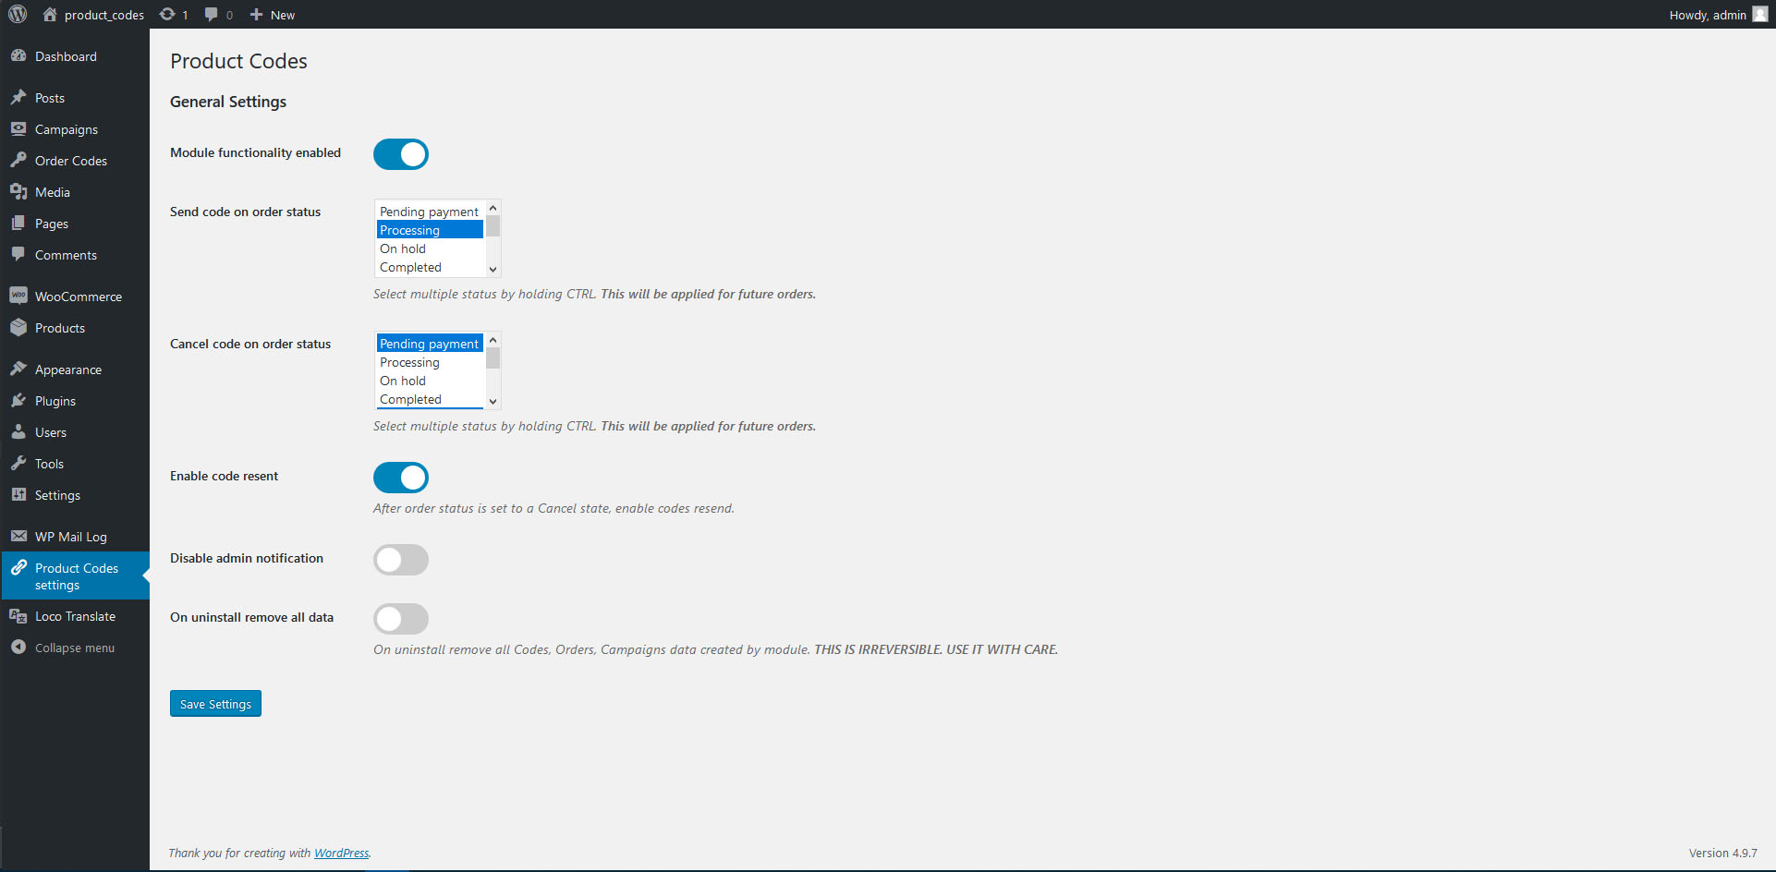Click Collapse menu text
This screenshot has width=1776, height=872.
point(75,648)
